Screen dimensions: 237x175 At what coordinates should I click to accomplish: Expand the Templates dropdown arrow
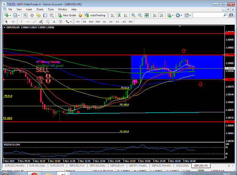point(190,16)
